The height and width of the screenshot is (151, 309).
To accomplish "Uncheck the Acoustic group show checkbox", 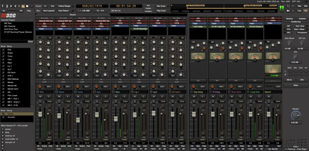I will 3,117.
